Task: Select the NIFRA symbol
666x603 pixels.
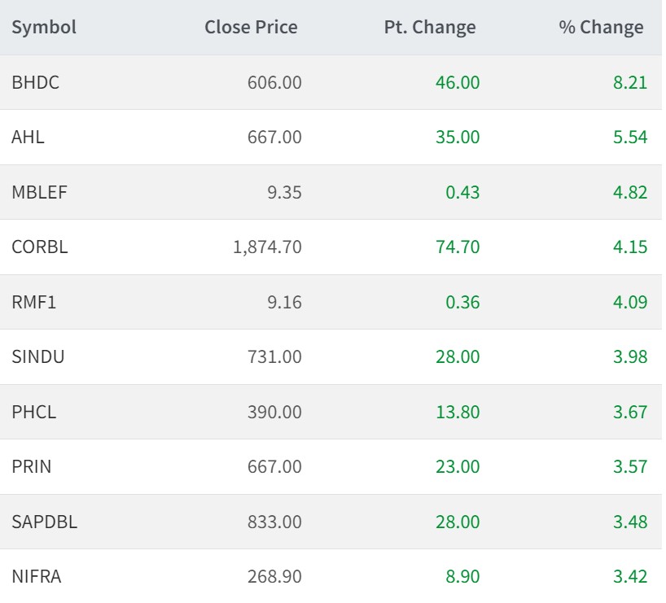Action: point(36,576)
